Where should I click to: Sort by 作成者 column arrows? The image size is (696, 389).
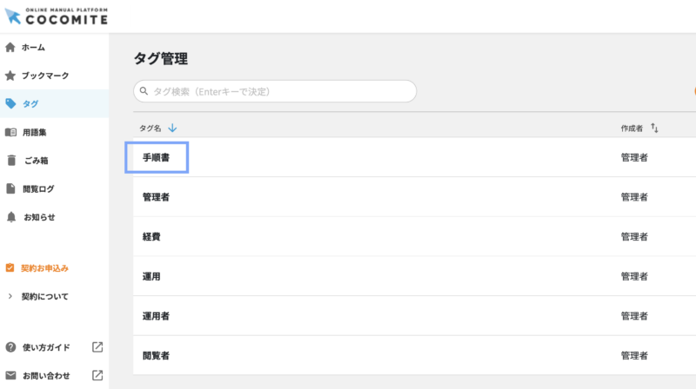point(654,129)
